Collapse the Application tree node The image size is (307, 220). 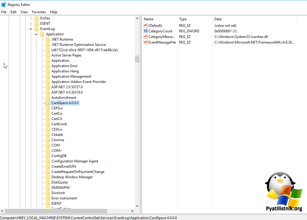[x=36, y=34]
